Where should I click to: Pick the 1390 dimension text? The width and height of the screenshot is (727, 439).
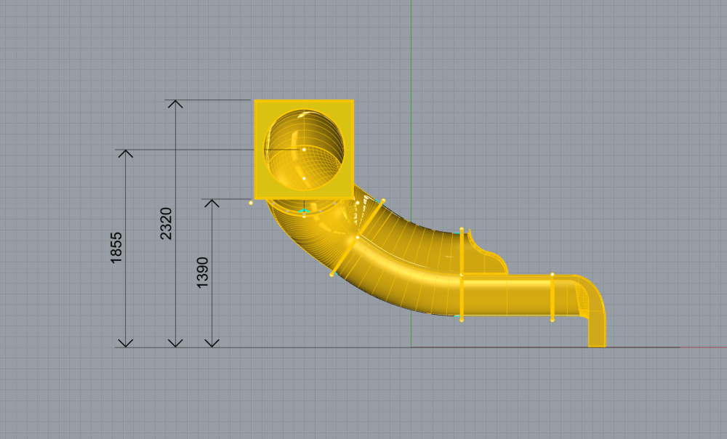coord(203,273)
